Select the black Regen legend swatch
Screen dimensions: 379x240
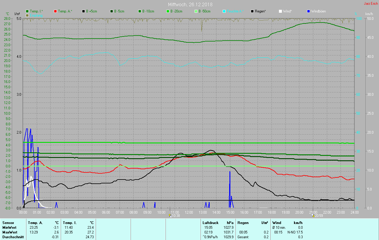pos(252,11)
